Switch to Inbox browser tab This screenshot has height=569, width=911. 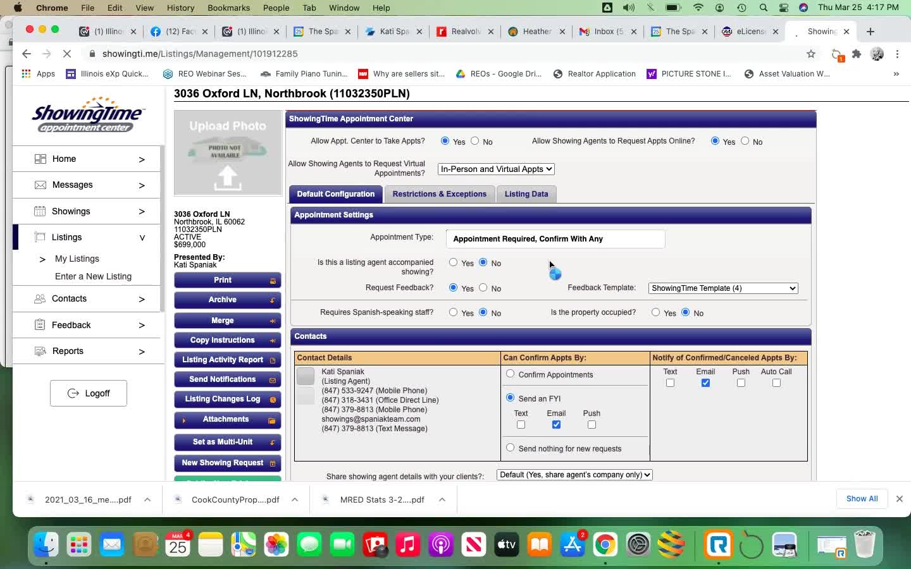[608, 32]
